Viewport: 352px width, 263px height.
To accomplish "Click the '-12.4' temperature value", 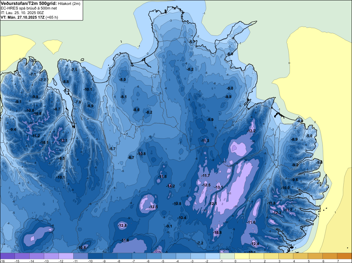I will pyautogui.click(x=254, y=244).
